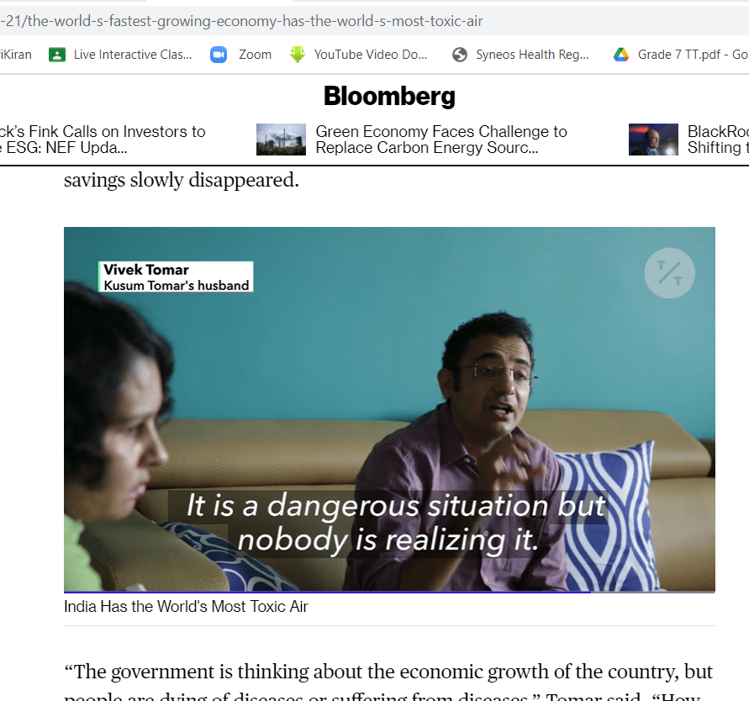Open the Syneos Health Reg... bookmark

(x=532, y=55)
